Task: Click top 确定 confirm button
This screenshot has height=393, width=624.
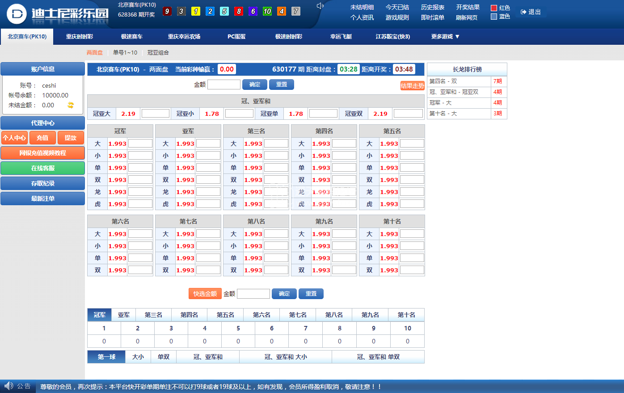Action: pos(255,85)
